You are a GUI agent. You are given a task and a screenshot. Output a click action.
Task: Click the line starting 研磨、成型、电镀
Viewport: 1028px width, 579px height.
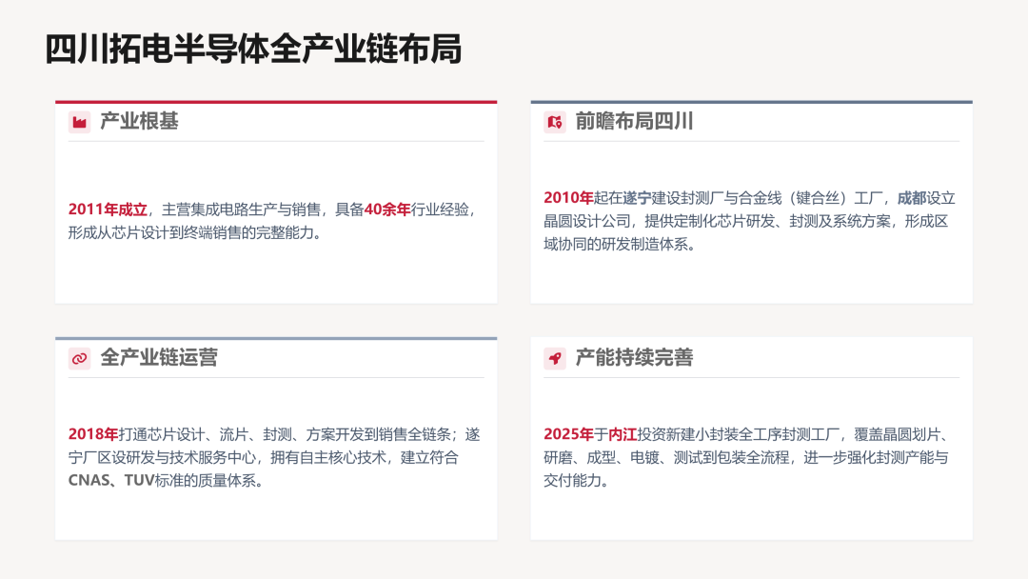tap(745, 458)
